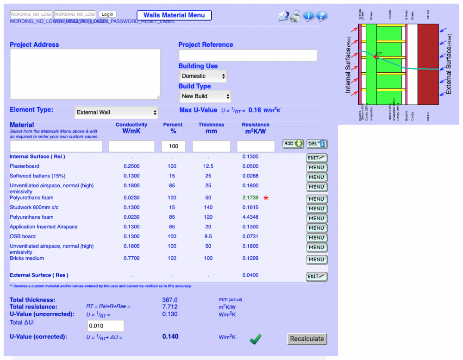Click the second login password field
The width and height of the screenshot is (463, 360).
[x=75, y=14]
